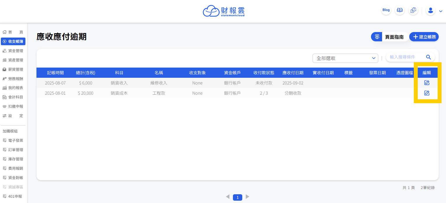Go to previous page arrow
The width and height of the screenshot is (446, 203).
(228, 197)
